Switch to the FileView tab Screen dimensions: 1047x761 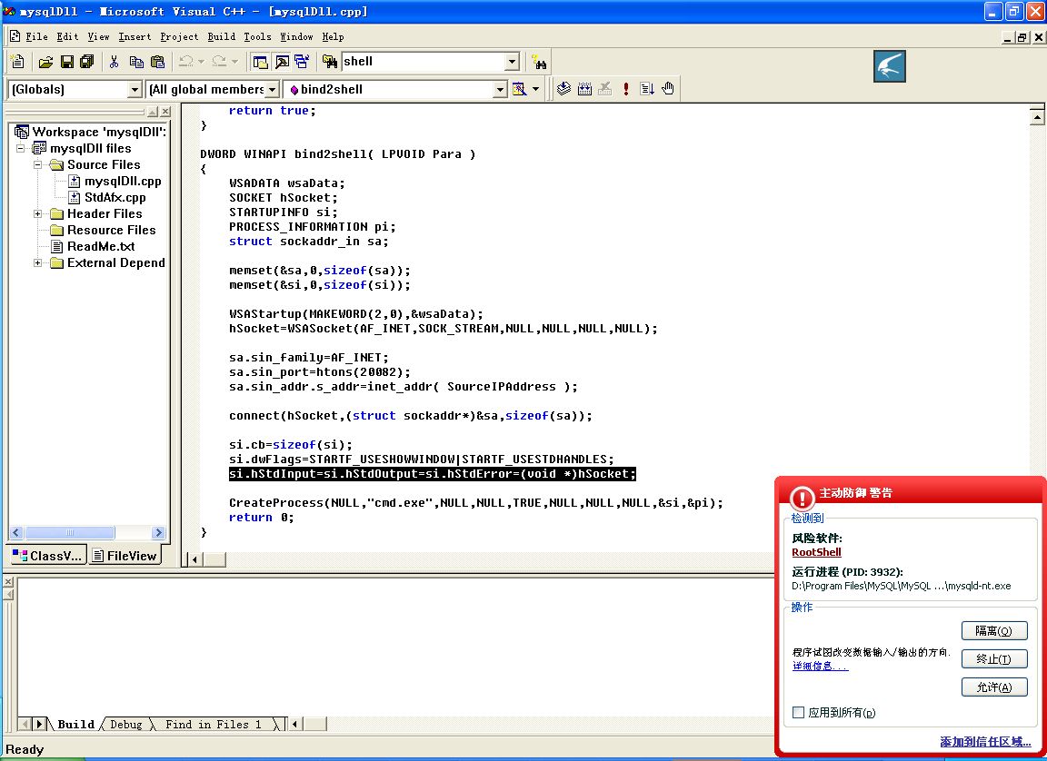(125, 556)
